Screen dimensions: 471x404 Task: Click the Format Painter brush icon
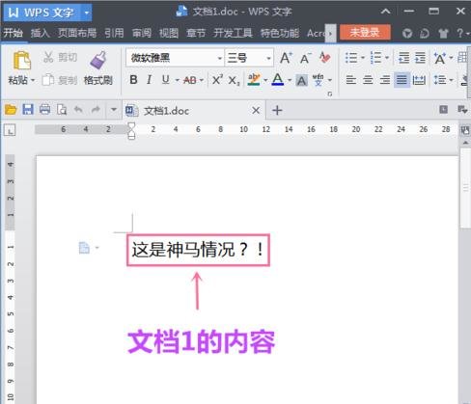(98, 60)
